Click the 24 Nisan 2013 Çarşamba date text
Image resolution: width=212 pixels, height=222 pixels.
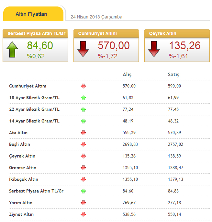[x=96, y=17]
